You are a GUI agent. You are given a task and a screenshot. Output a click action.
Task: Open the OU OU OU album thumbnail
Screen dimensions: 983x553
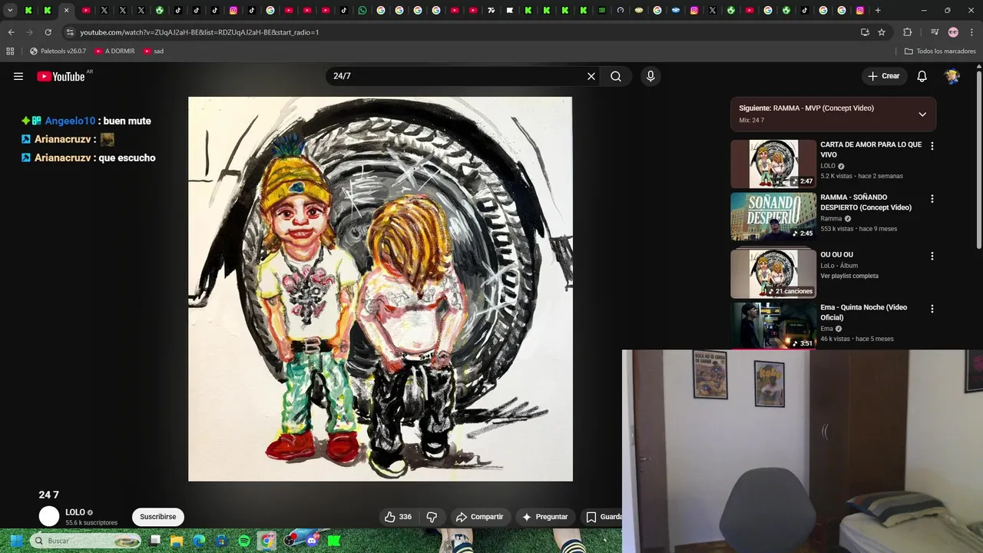pos(773,273)
